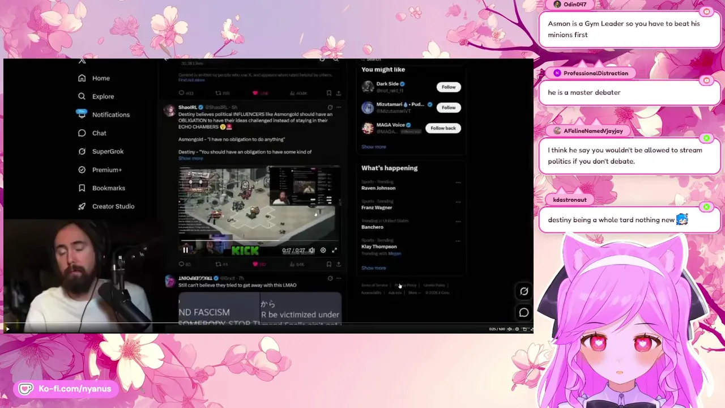Open the Klay Thompson trending topic

tap(379, 246)
